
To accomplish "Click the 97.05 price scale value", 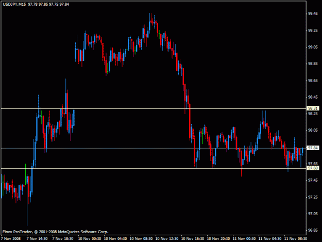I will tap(313, 214).
